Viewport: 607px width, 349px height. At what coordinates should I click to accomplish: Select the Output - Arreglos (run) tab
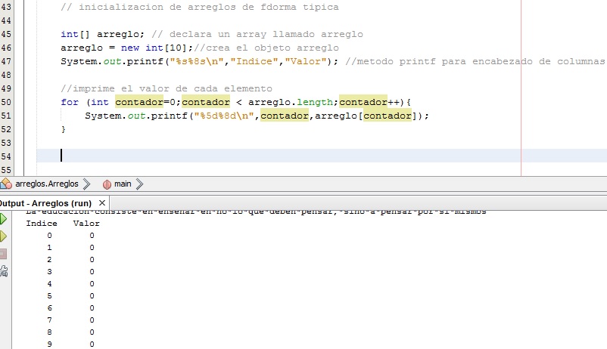(x=45, y=203)
